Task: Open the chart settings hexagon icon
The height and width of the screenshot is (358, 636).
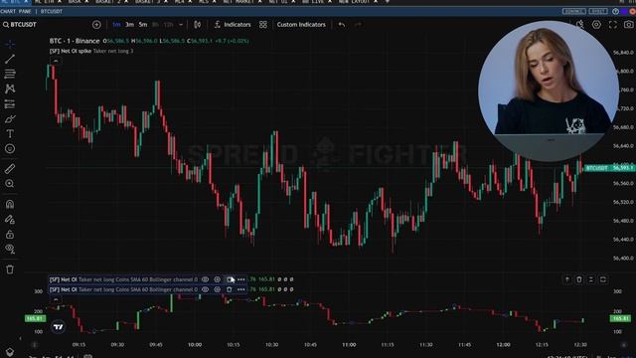Action: click(596, 25)
